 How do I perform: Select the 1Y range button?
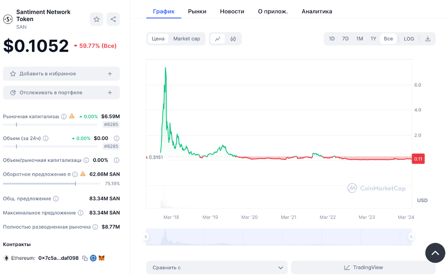[373, 39]
